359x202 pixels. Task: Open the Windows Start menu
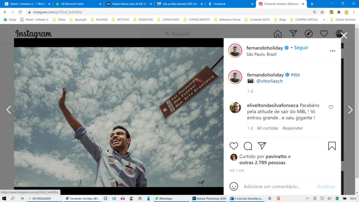point(4,198)
